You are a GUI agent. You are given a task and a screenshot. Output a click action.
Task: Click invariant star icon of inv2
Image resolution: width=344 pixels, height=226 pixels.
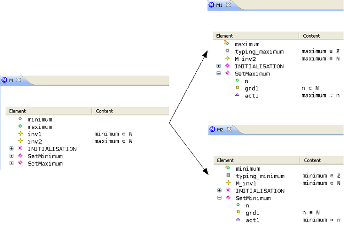click(20, 140)
